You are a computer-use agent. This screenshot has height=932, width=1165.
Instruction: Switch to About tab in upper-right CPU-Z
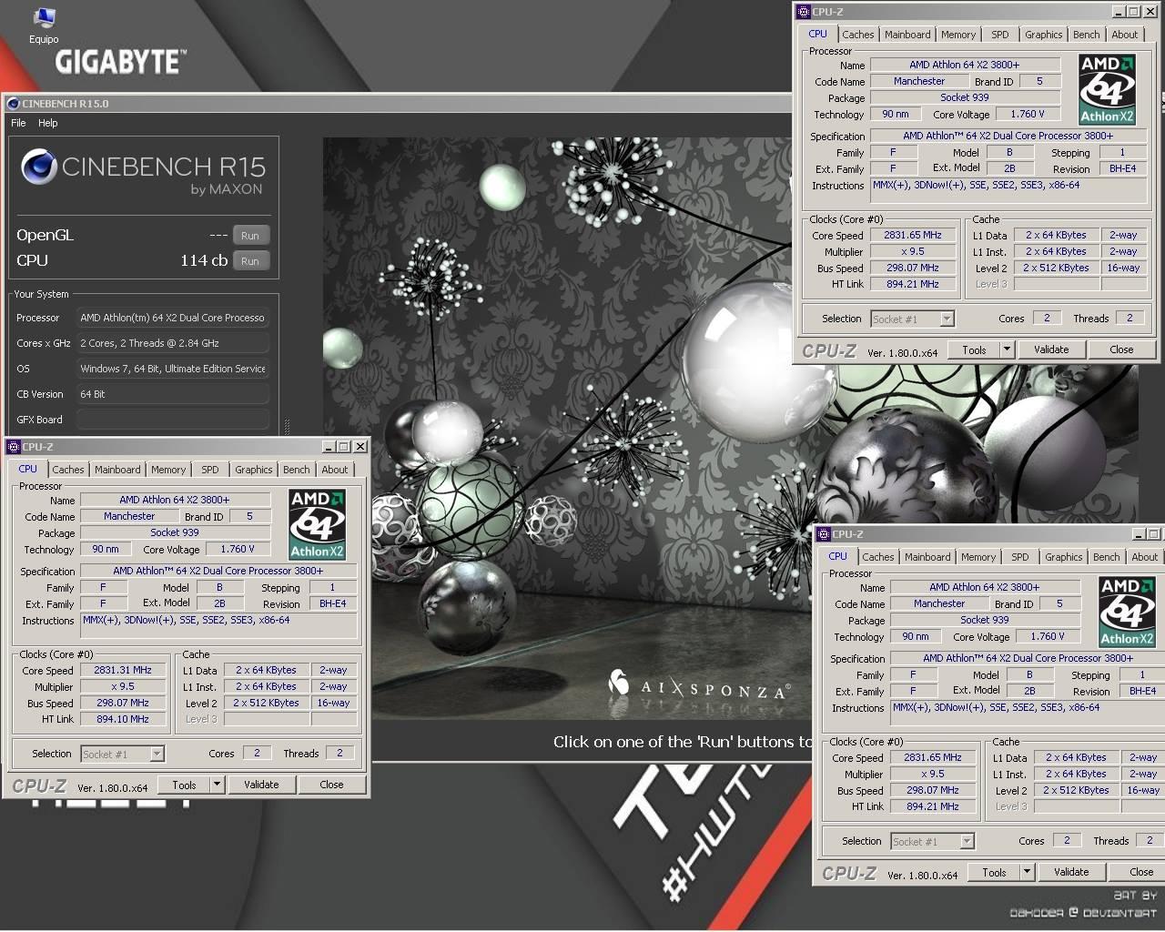tap(1124, 35)
